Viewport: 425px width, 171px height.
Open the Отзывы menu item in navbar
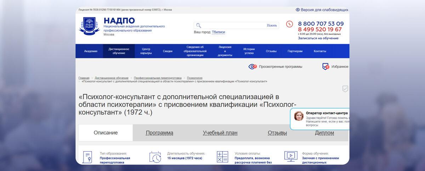click(x=271, y=51)
